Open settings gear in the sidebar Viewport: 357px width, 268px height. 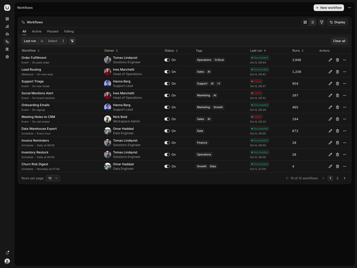pyautogui.click(x=7, y=57)
